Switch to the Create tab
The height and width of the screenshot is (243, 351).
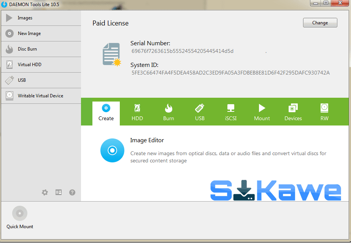106,113
